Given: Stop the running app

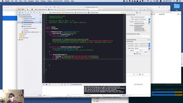Looking at the screenshot, I should [x=32, y=9].
